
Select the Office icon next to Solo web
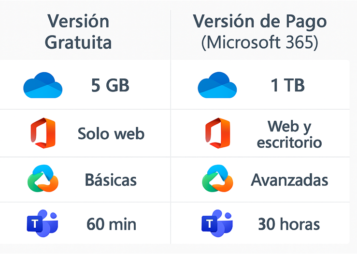pyautogui.click(x=43, y=133)
